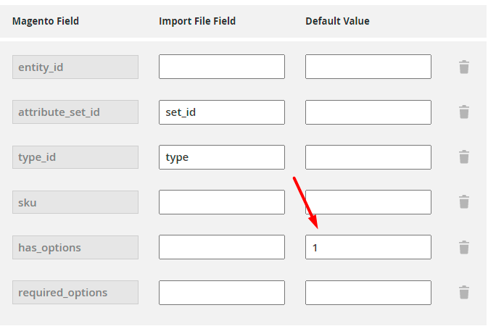
Task: Click Import File Field input for entity_id
Action: click(x=221, y=67)
